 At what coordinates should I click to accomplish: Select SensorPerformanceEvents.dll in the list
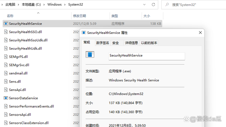31,106
